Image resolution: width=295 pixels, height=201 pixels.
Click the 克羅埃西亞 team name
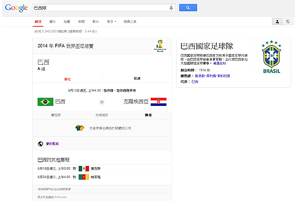click(x=136, y=101)
